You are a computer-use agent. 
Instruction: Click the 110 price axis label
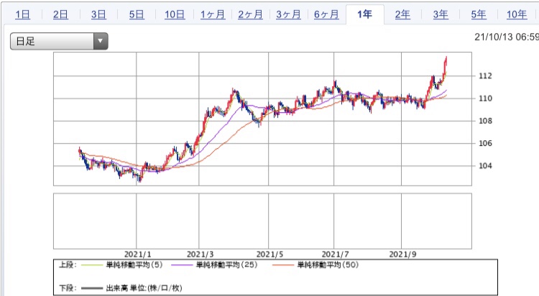[485, 98]
